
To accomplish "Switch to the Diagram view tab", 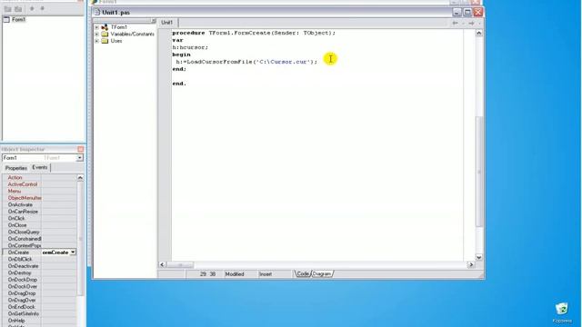I will click(322, 273).
